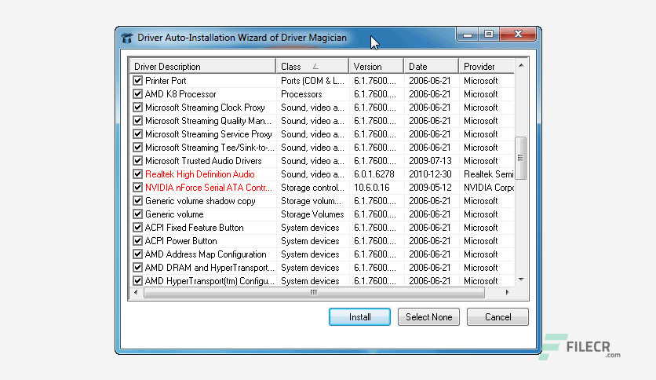Select the AMD Address Map Configuration text
This screenshot has height=380, width=656.
[x=206, y=254]
